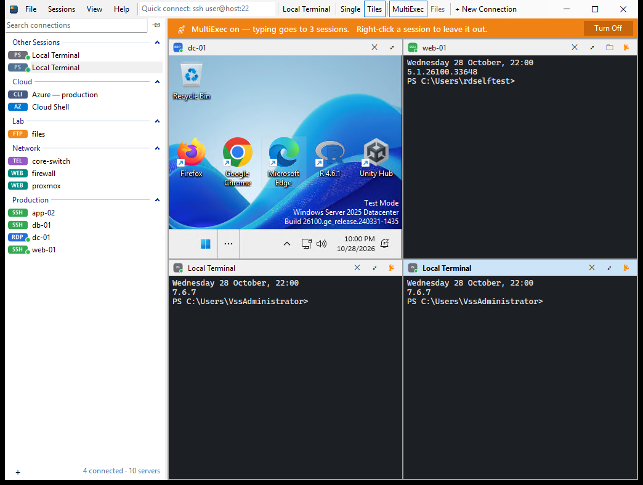The width and height of the screenshot is (643, 485).
Task: Close the dc-01 tile
Action: pyautogui.click(x=374, y=47)
